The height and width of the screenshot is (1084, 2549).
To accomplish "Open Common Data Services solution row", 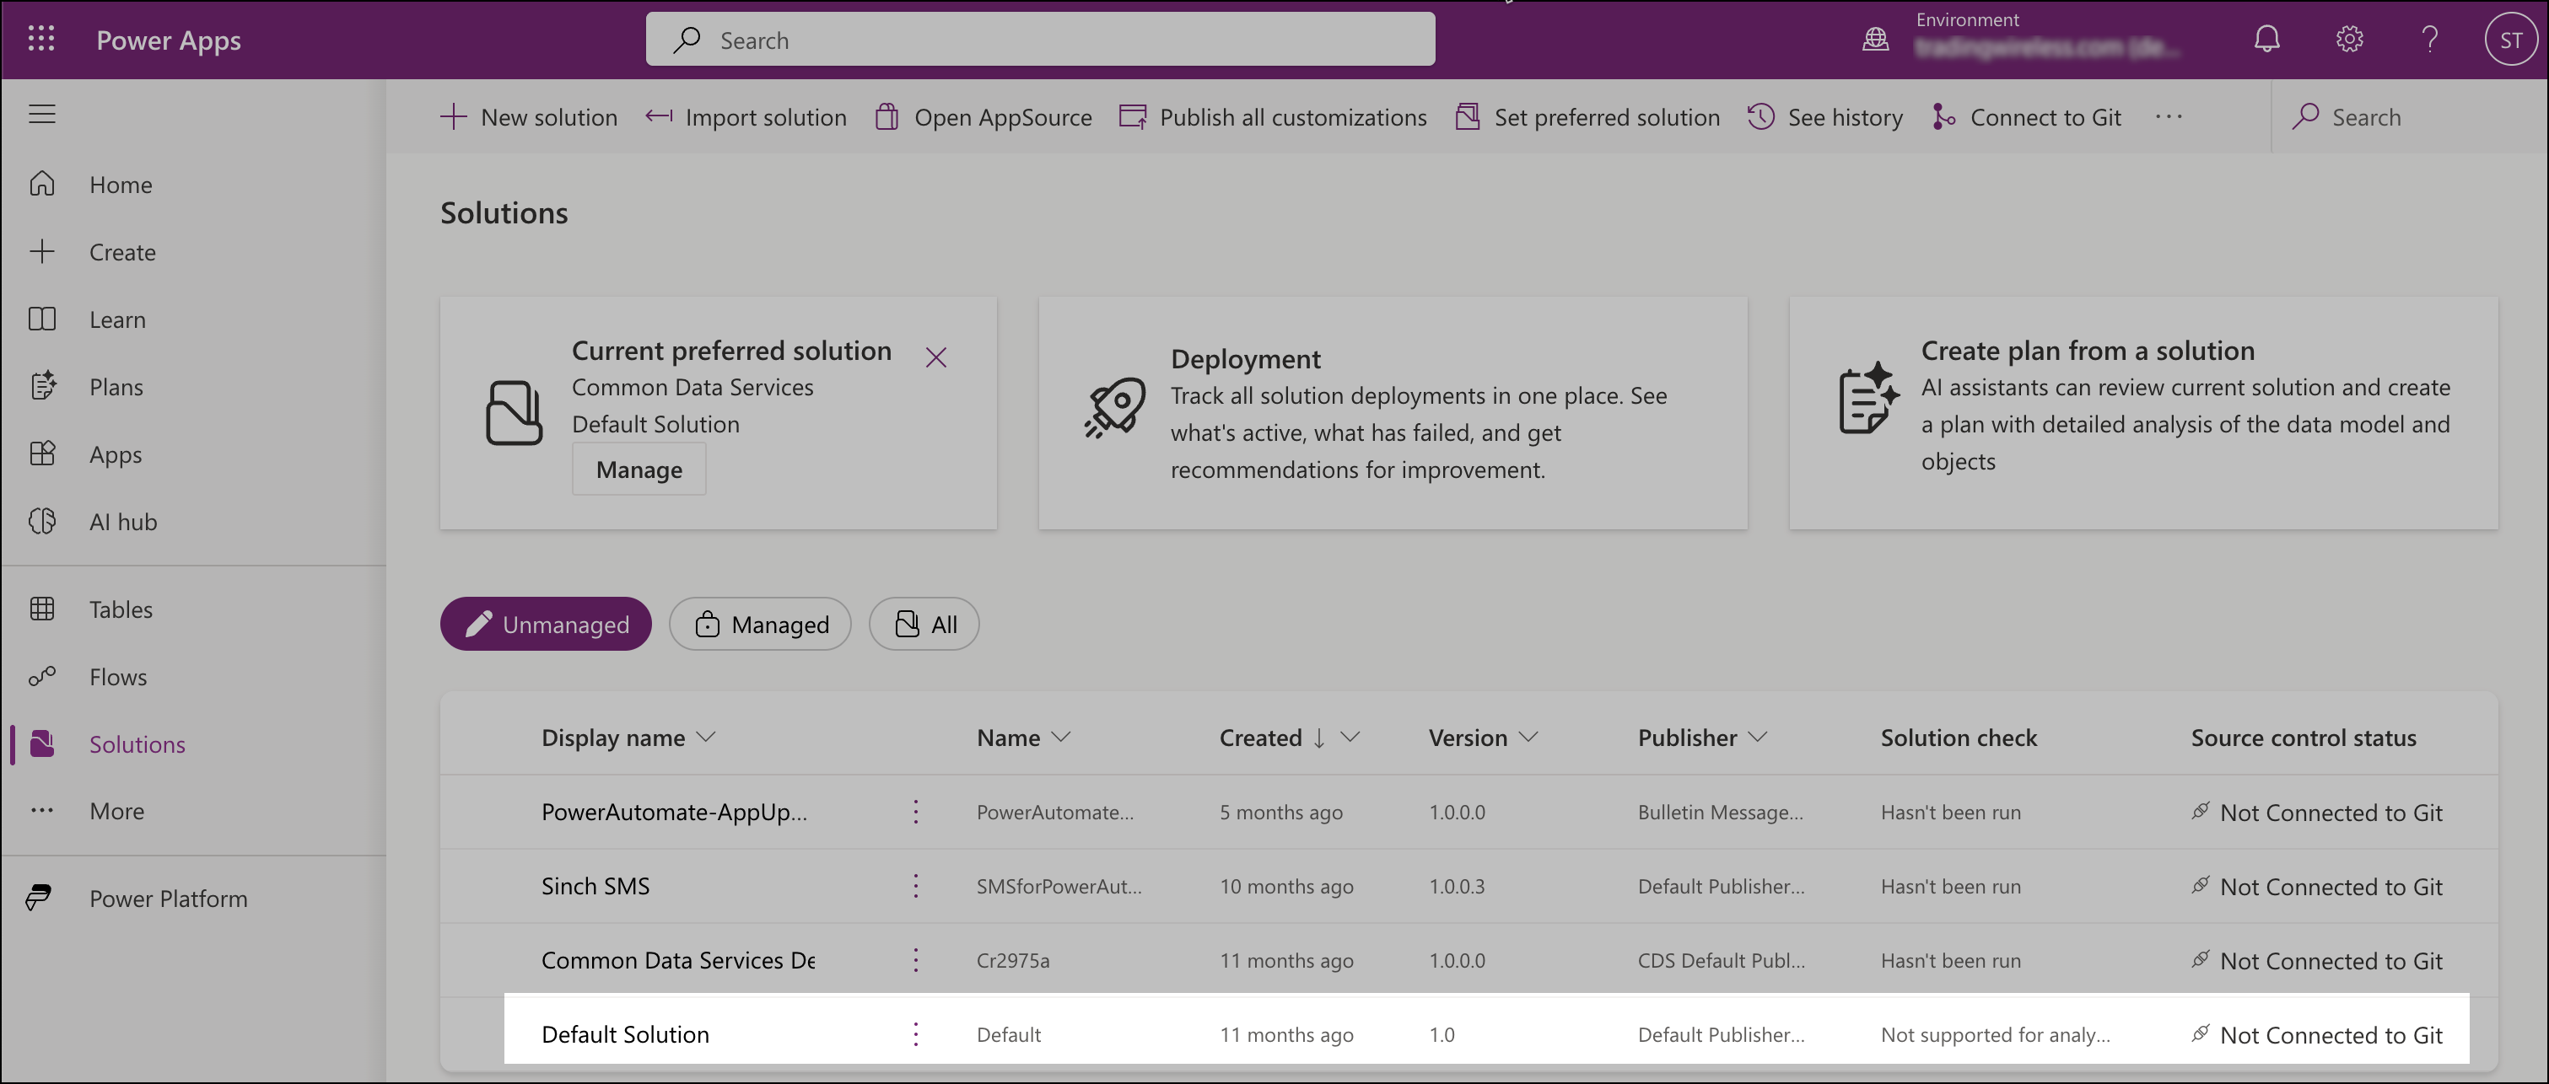I will [x=678, y=960].
